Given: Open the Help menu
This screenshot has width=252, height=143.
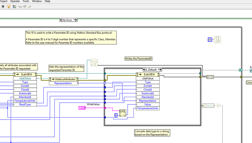Looking at the screenshot, I should pos(47,1).
